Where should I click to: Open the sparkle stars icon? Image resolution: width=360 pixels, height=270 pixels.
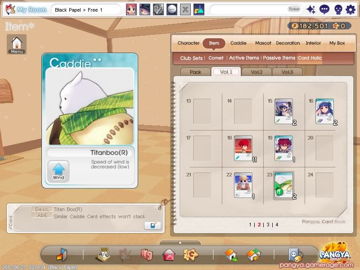pos(311,9)
